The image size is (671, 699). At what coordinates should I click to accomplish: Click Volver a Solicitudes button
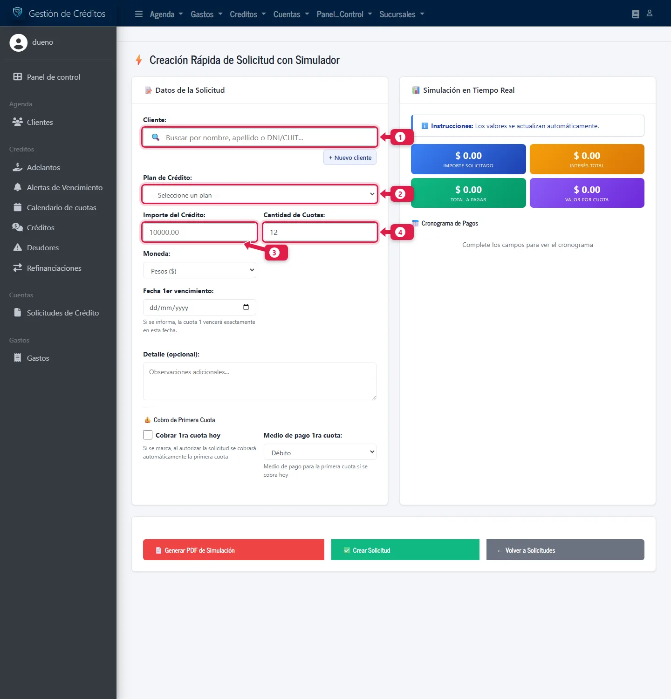[565, 550]
